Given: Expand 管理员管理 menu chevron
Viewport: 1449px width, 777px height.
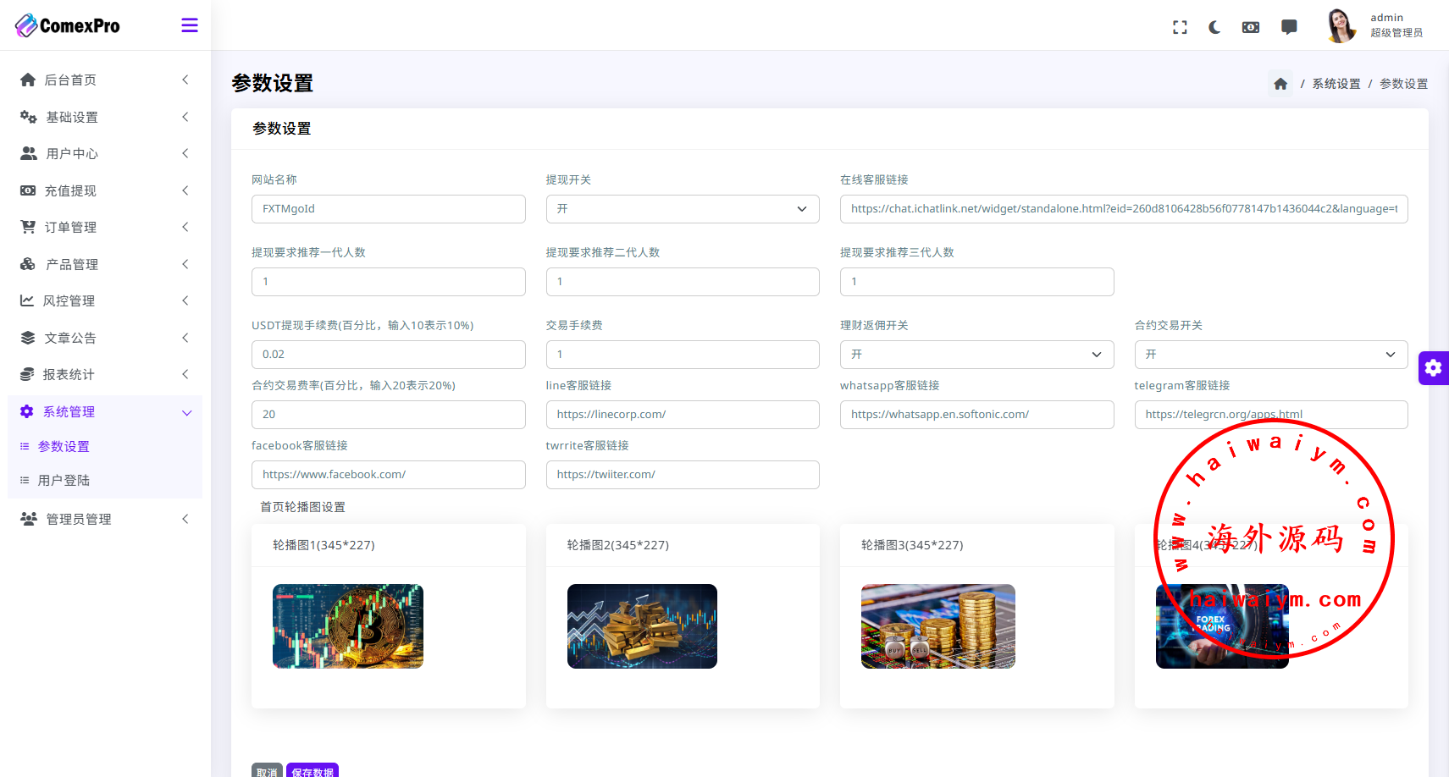Looking at the screenshot, I should pyautogui.click(x=185, y=519).
